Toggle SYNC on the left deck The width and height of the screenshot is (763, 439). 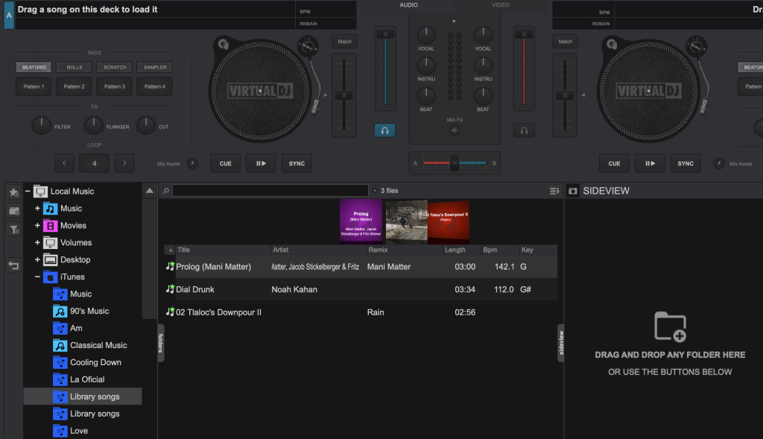[297, 163]
